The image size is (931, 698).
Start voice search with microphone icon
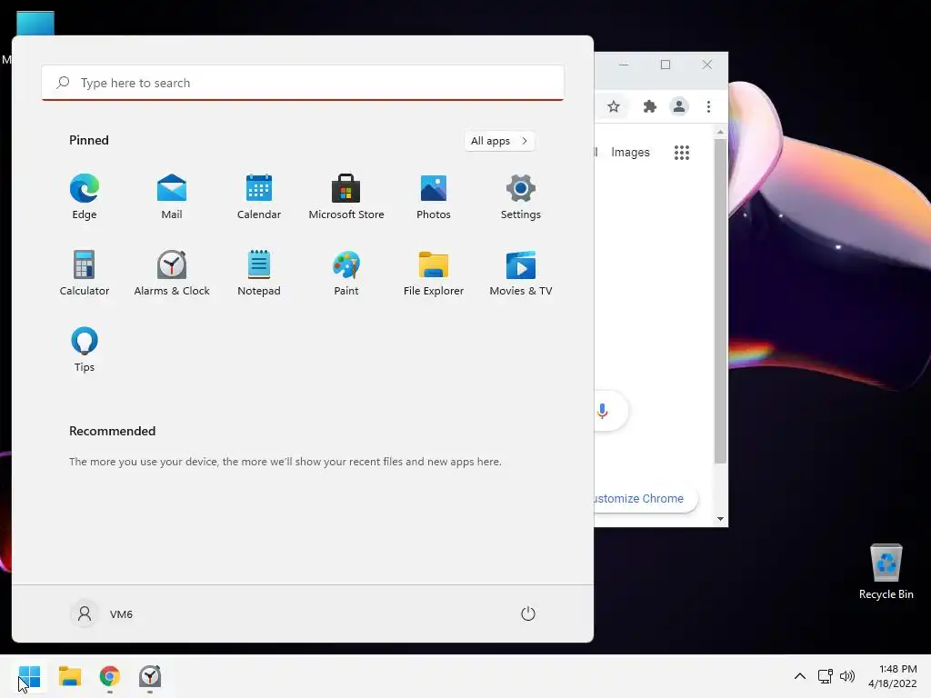pos(602,411)
